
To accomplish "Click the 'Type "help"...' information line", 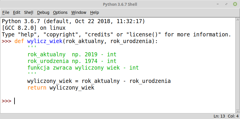I will tap(116, 34).
